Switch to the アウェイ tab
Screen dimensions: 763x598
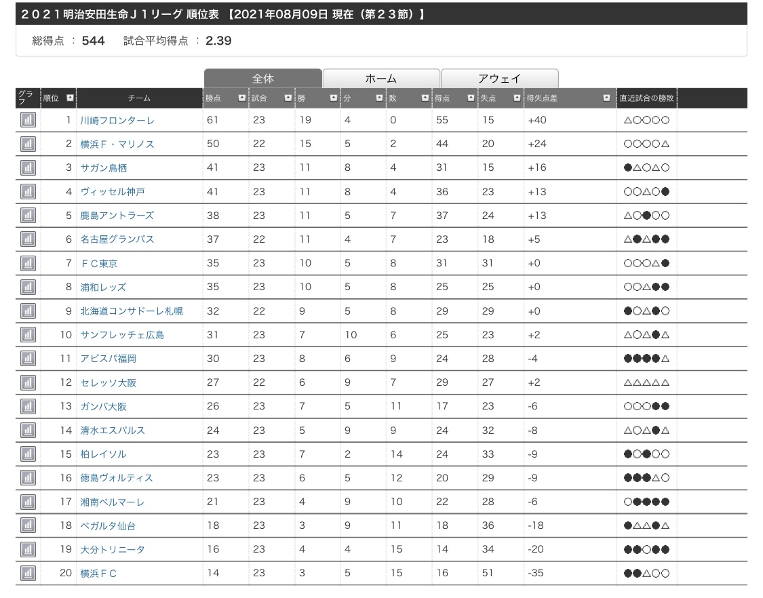500,79
